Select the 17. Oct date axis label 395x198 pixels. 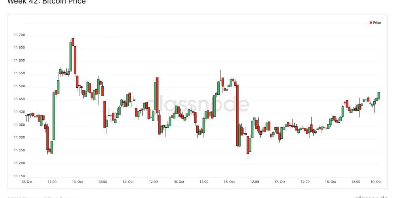point(280,182)
